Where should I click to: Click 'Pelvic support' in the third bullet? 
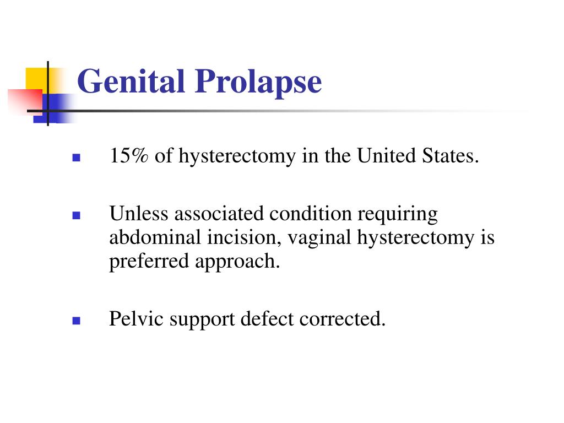[x=172, y=320]
